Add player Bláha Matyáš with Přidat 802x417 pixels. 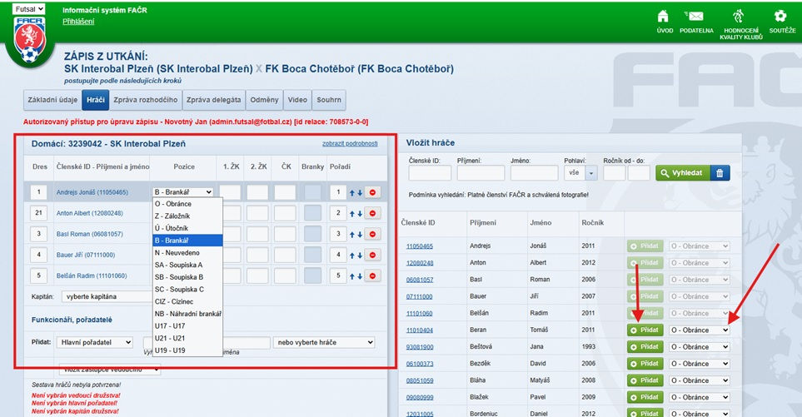pyautogui.click(x=645, y=380)
